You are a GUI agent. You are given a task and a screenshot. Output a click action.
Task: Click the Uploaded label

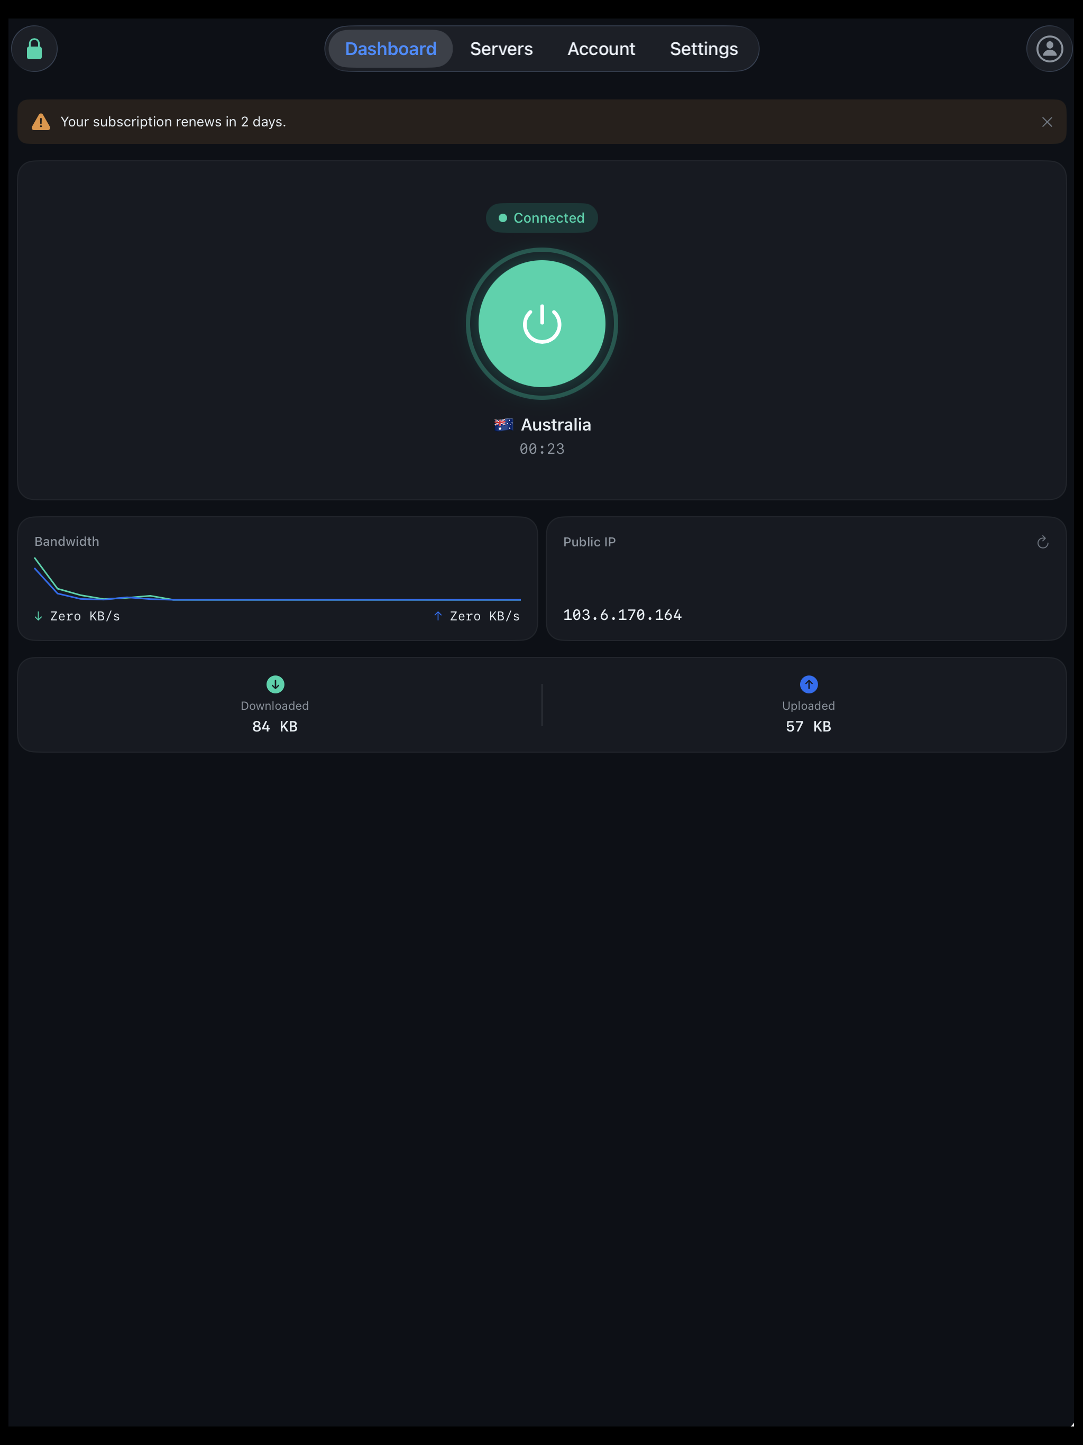pyautogui.click(x=809, y=706)
